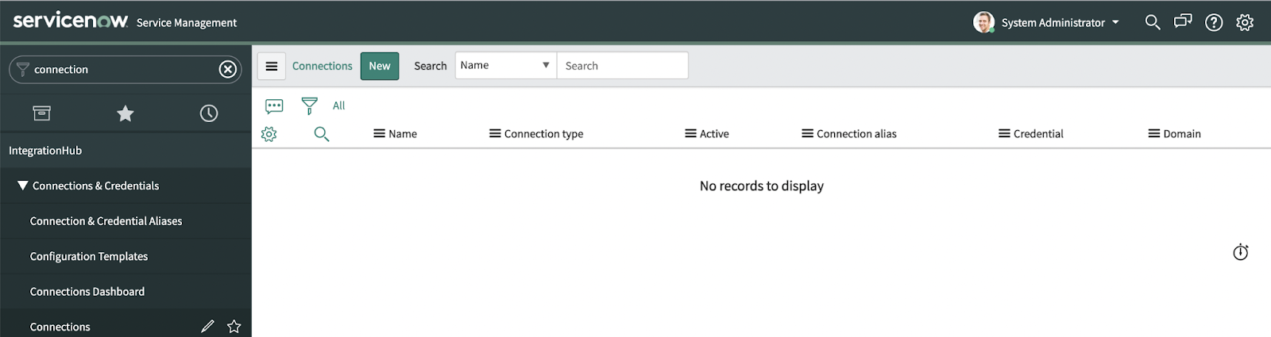
Task: Click the System Administrator avatar
Action: tap(983, 22)
